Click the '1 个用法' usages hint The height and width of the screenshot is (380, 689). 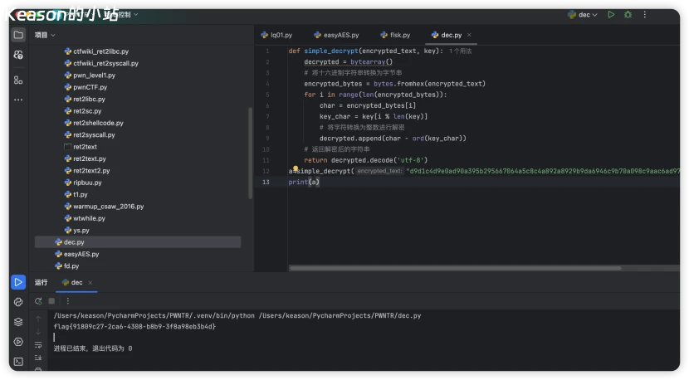(460, 51)
